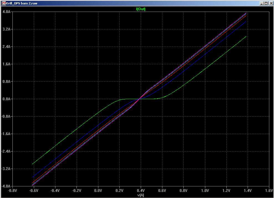Click the 2.4A vertical axis label

click(6, 47)
